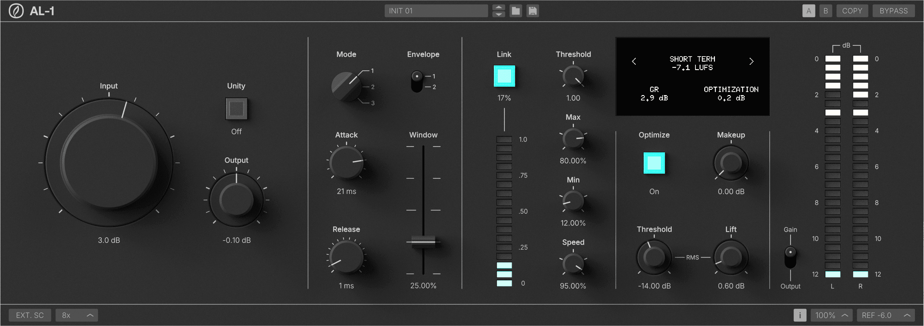Show previous metering view via left arrow
The width and height of the screenshot is (924, 326).
click(x=634, y=61)
